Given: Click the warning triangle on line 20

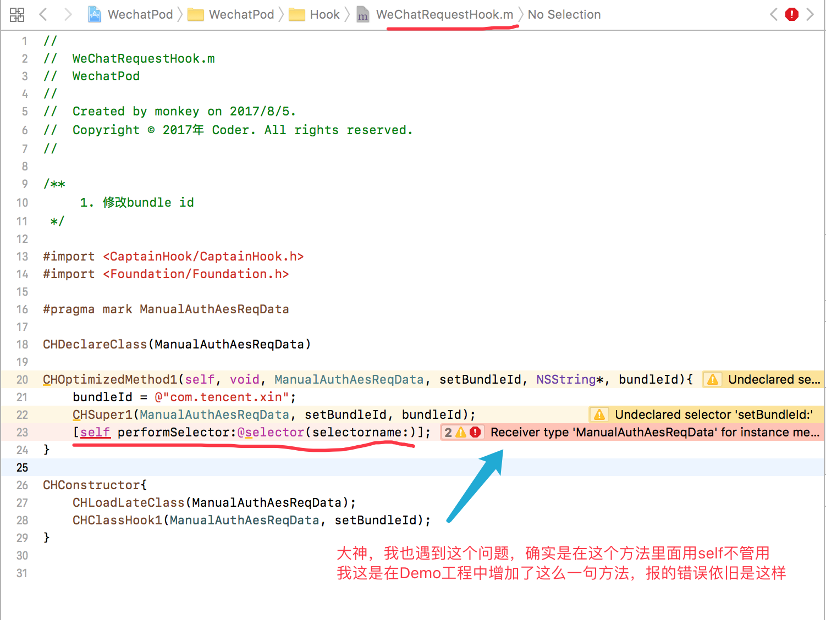Looking at the screenshot, I should [x=713, y=379].
